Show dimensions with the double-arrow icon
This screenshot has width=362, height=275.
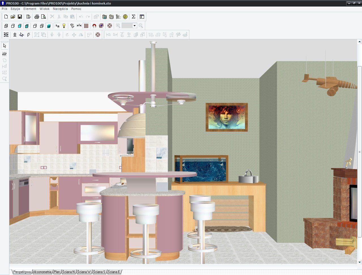79,26
